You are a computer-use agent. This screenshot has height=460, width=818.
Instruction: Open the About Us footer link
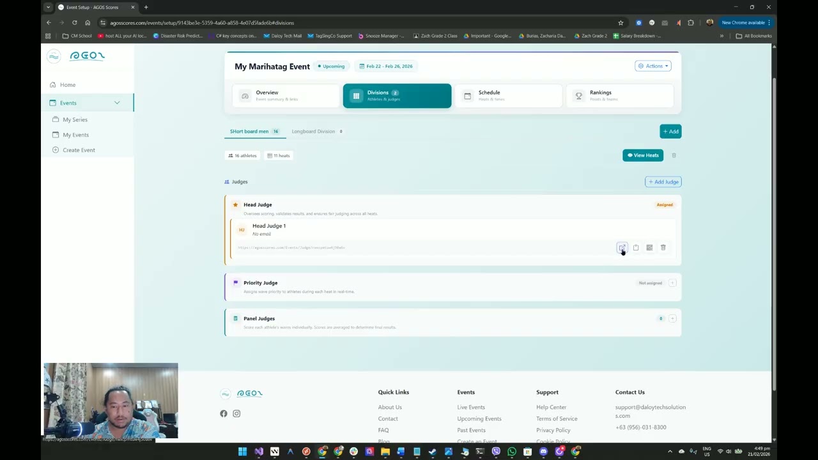[390, 407]
